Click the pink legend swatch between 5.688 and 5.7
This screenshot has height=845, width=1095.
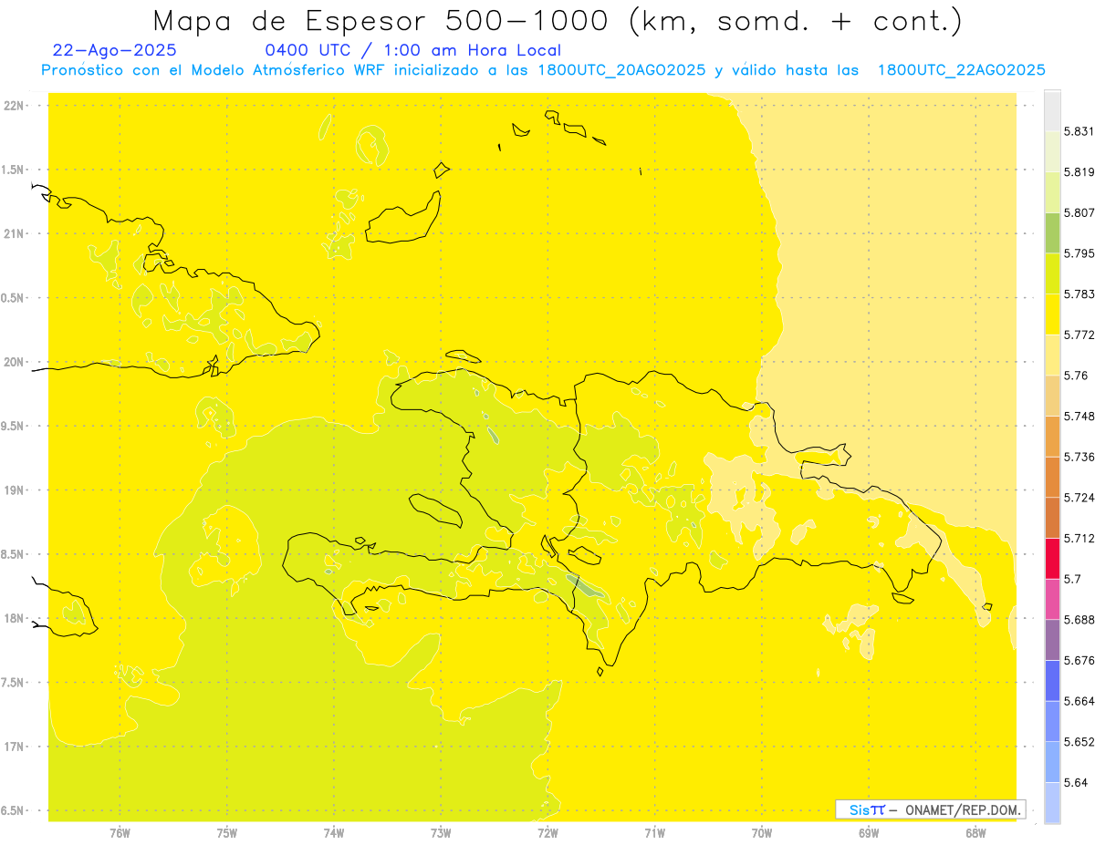click(1052, 599)
